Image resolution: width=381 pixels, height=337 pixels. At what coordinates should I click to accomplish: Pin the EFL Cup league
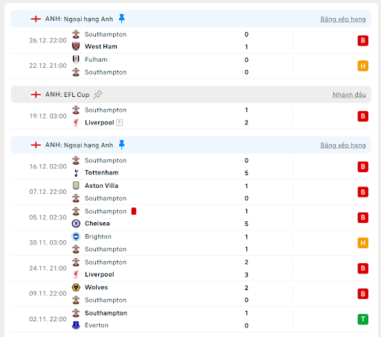pos(97,95)
